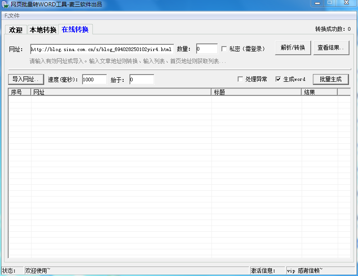Click the hint text 请输入有效网址或导入

pos(128,61)
